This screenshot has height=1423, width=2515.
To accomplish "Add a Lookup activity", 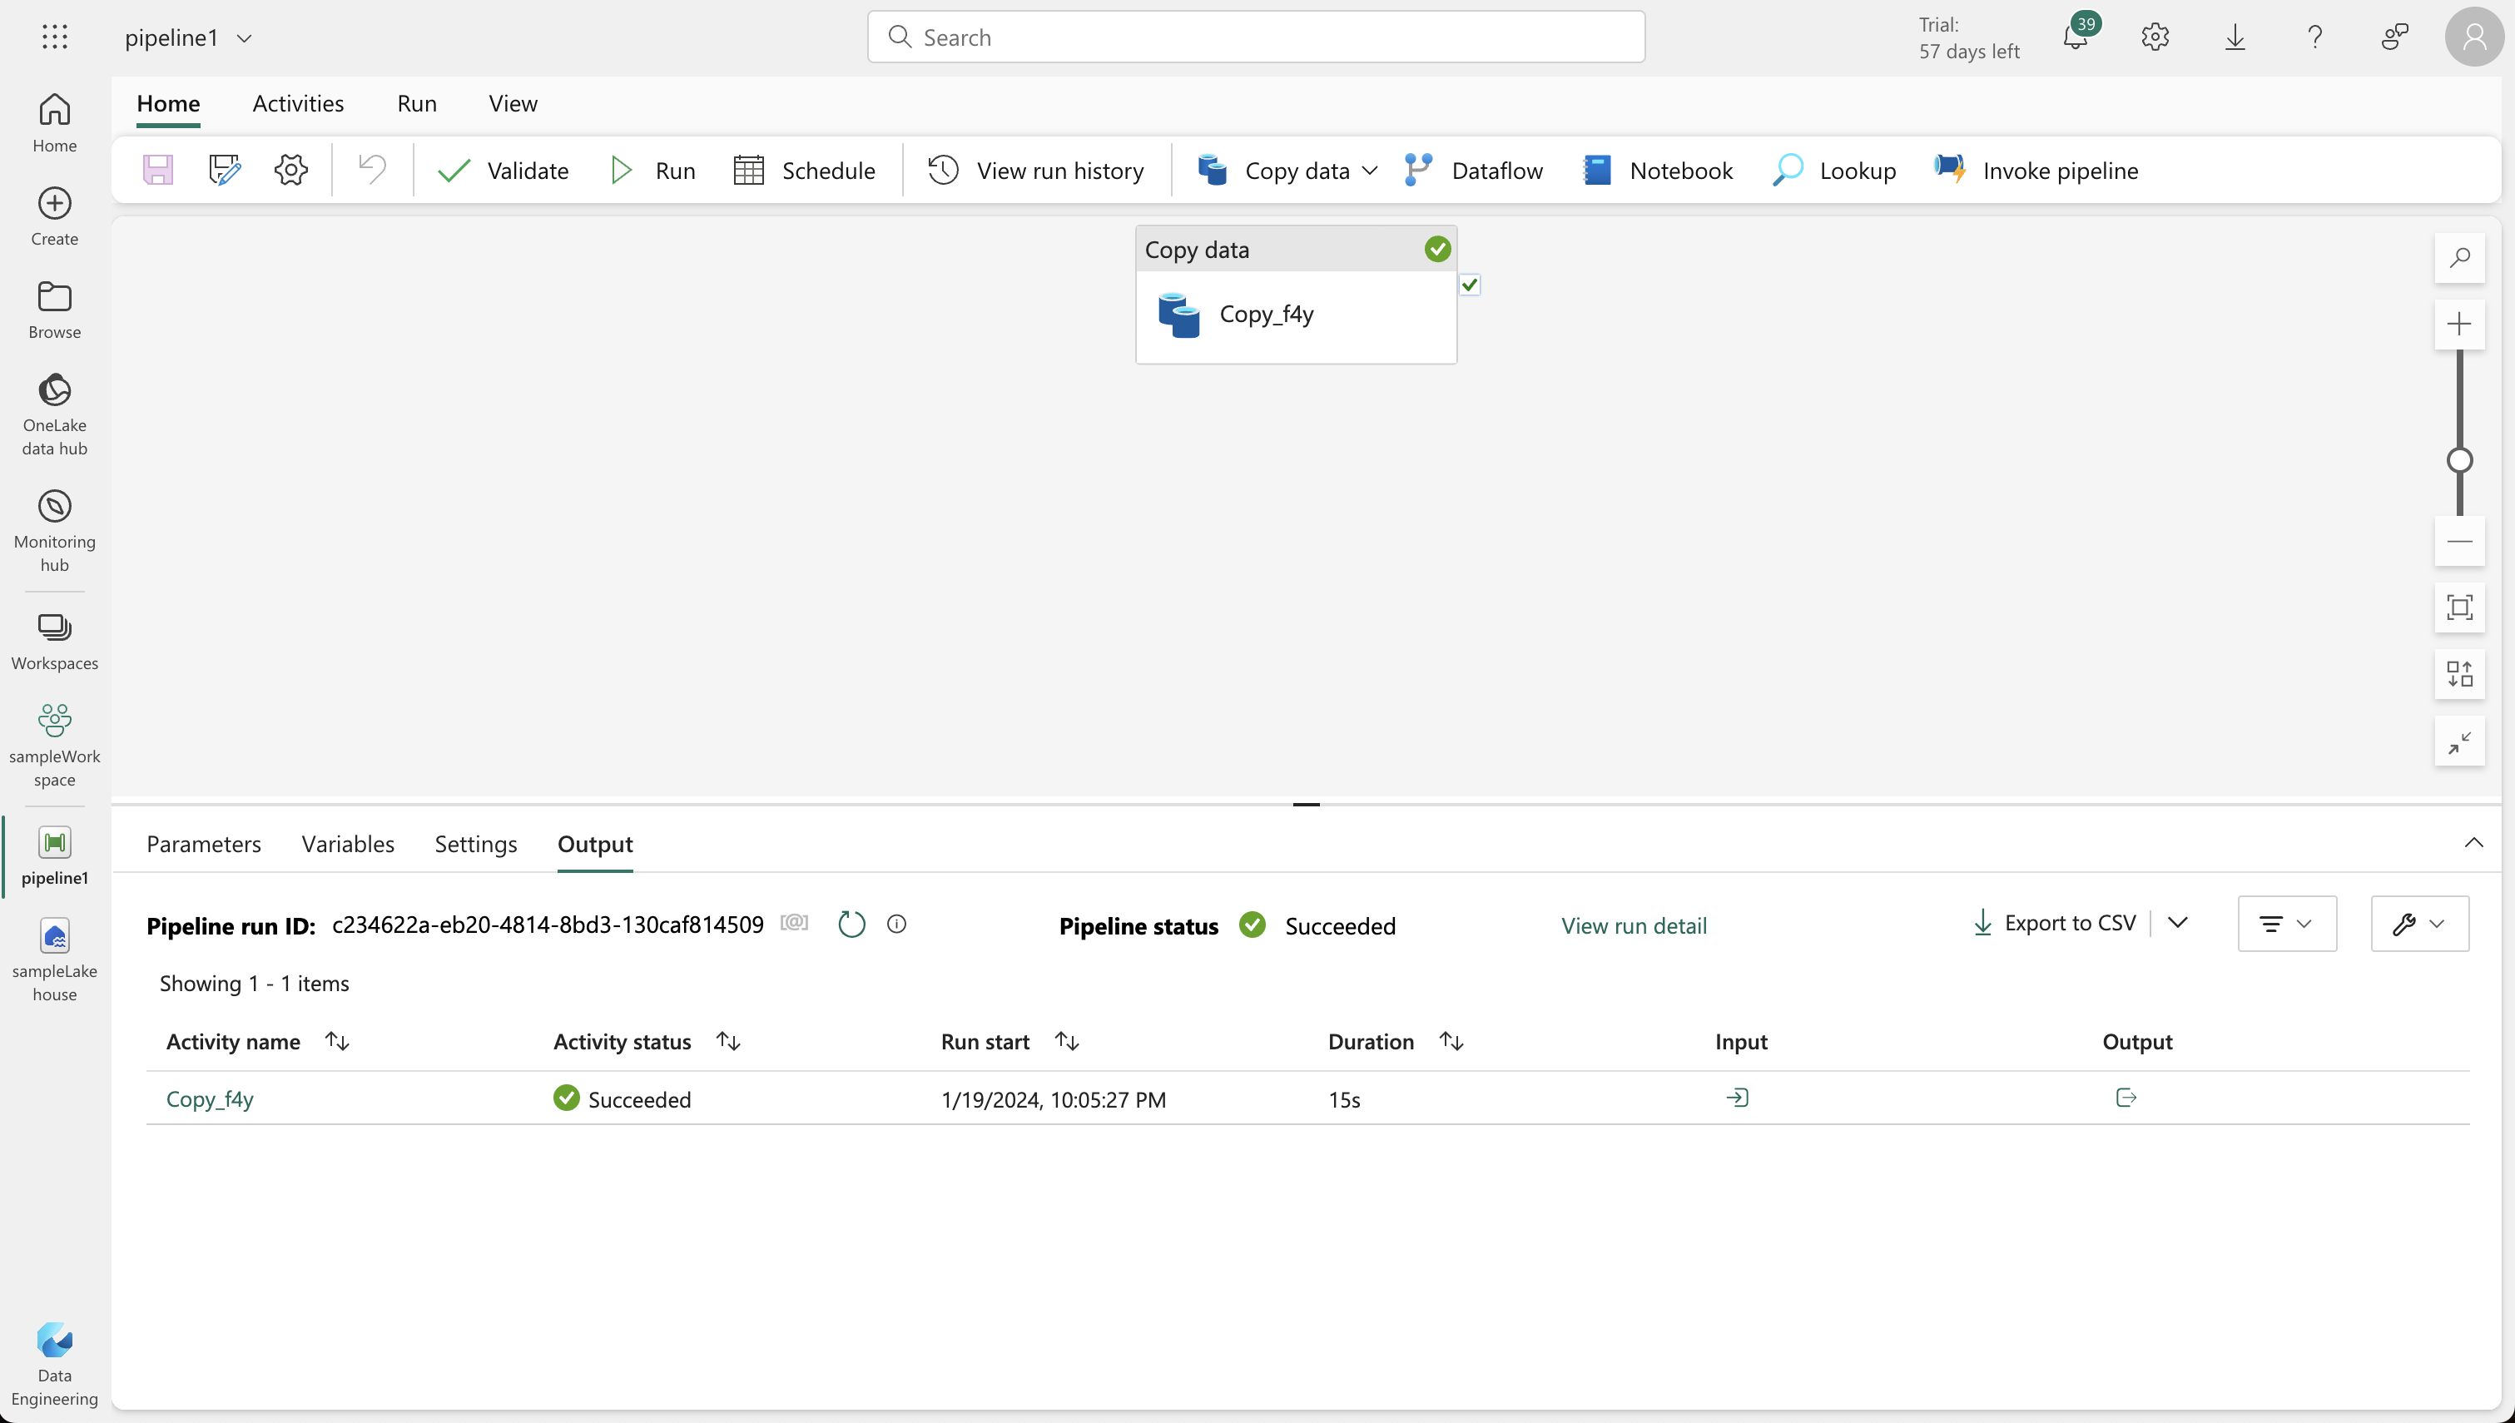I will click(1833, 170).
